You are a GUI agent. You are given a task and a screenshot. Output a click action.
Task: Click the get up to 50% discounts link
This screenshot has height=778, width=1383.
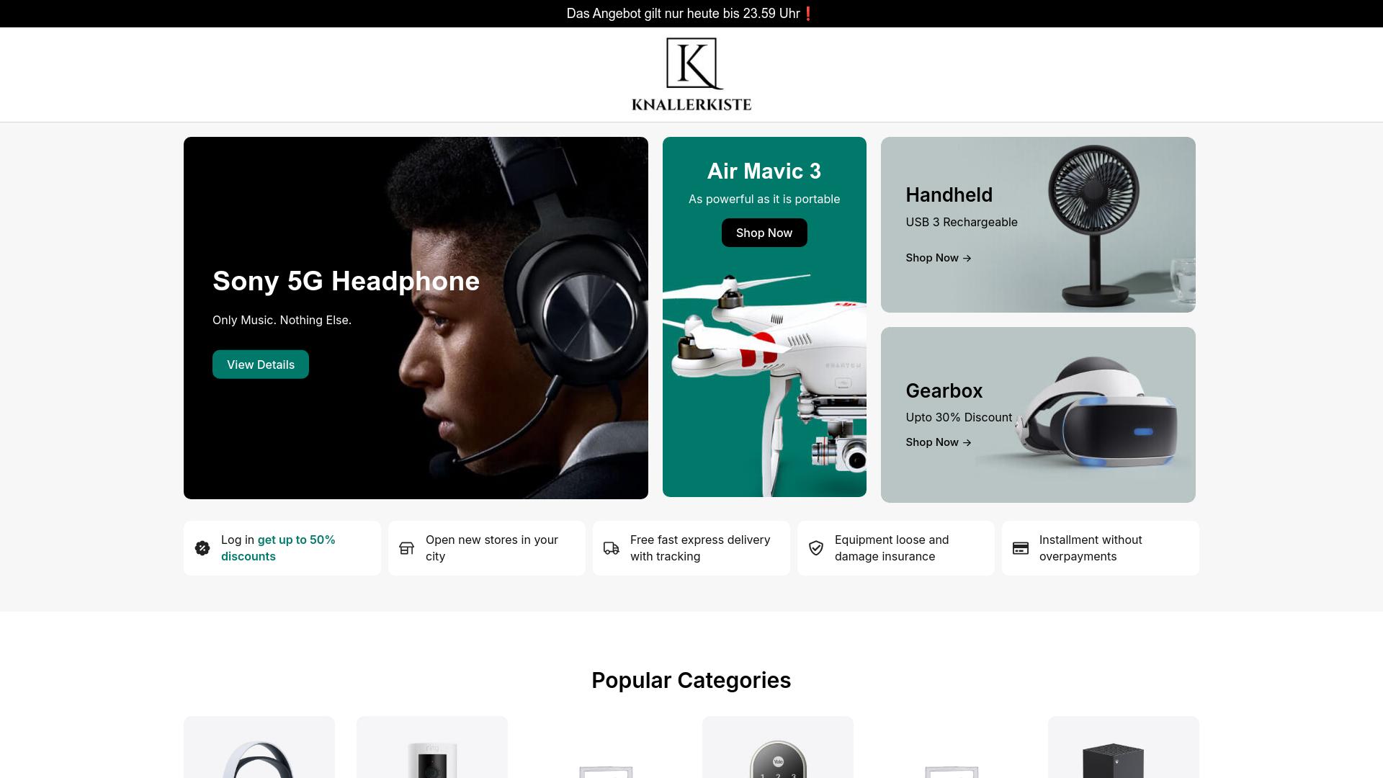(278, 548)
